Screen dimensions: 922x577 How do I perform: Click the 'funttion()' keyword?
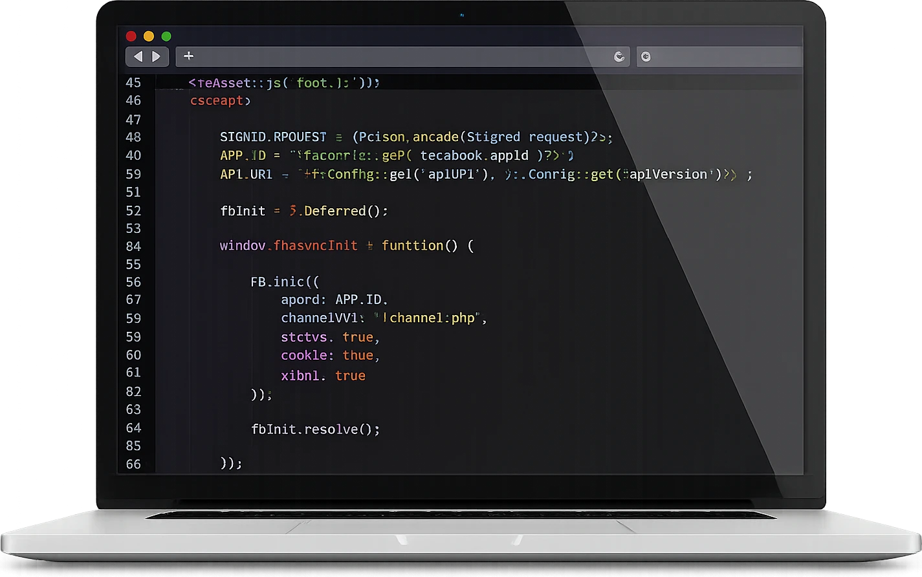[x=419, y=246]
